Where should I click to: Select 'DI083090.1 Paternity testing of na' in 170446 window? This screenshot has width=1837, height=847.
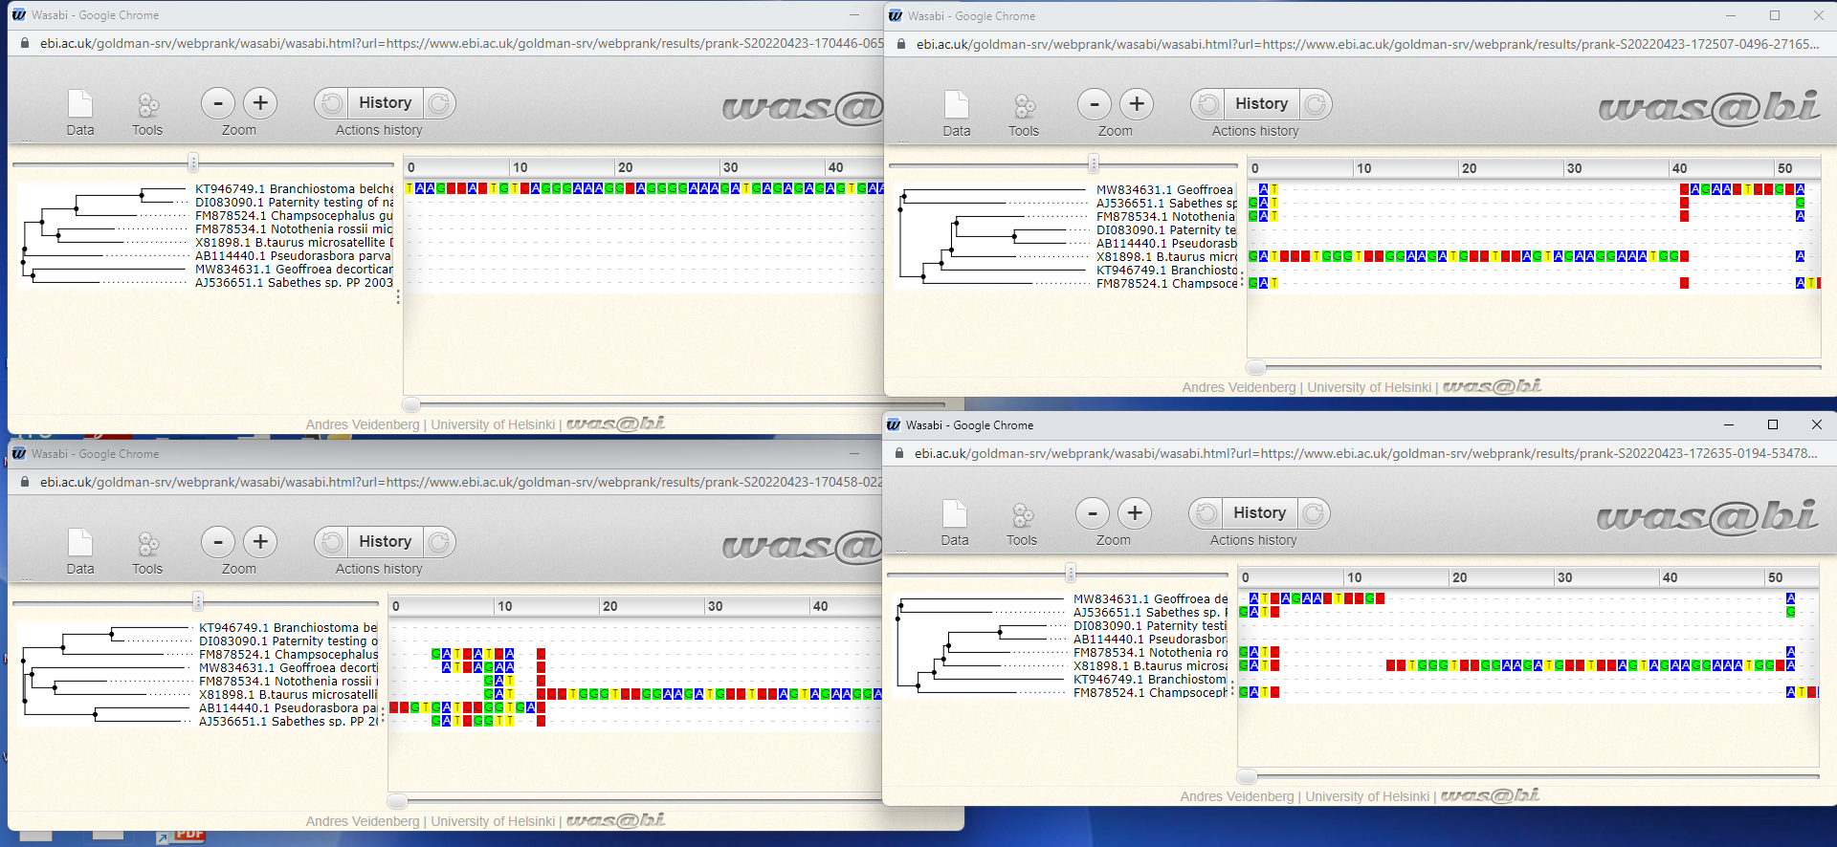pos(294,203)
